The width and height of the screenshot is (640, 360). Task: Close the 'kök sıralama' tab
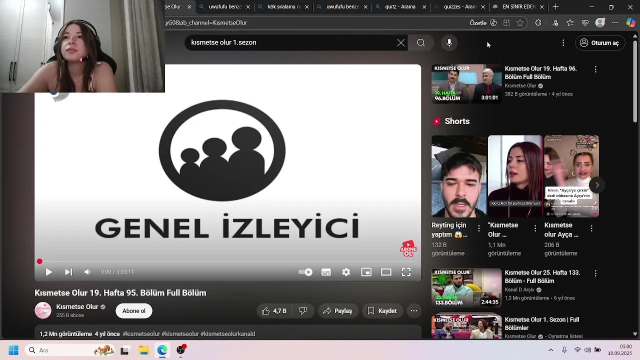306,7
